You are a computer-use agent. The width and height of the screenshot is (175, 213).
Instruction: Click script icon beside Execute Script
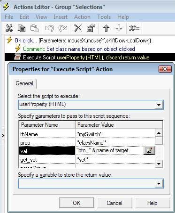(x=17, y=57)
